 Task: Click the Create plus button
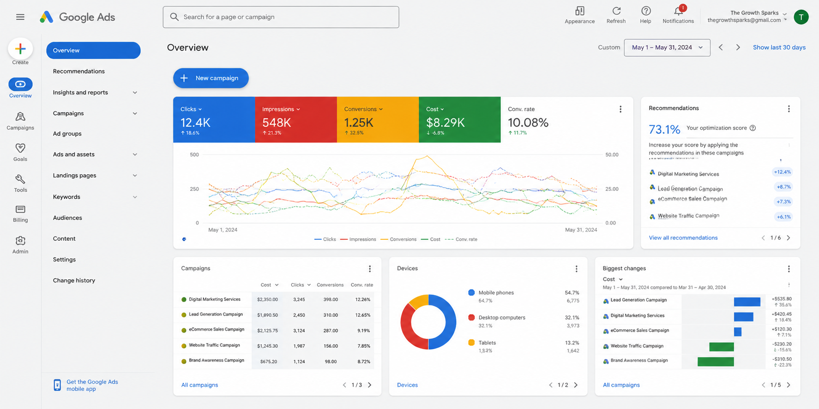click(x=20, y=49)
